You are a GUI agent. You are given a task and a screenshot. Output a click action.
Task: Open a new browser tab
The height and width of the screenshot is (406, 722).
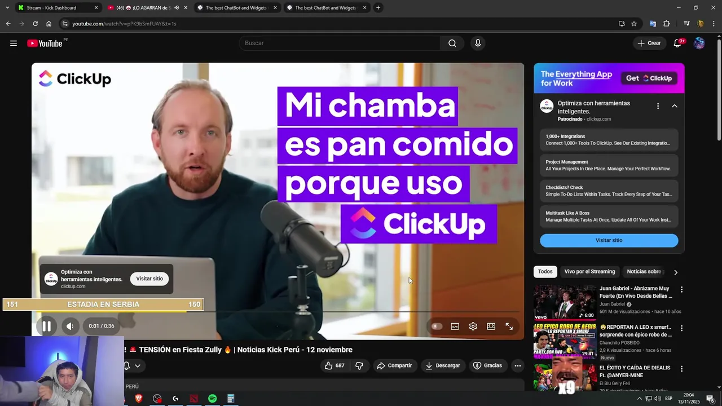click(x=378, y=7)
